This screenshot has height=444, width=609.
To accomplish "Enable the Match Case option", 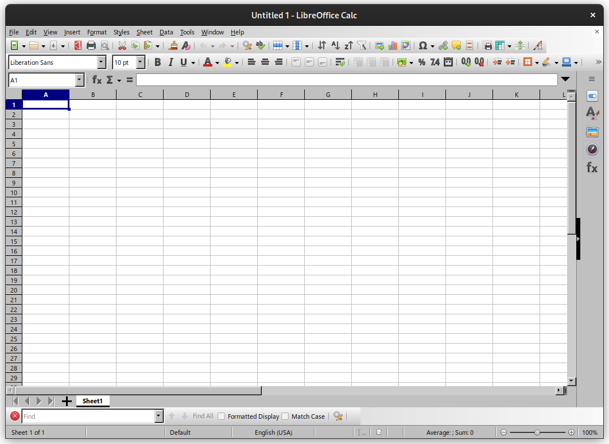I will pos(285,416).
